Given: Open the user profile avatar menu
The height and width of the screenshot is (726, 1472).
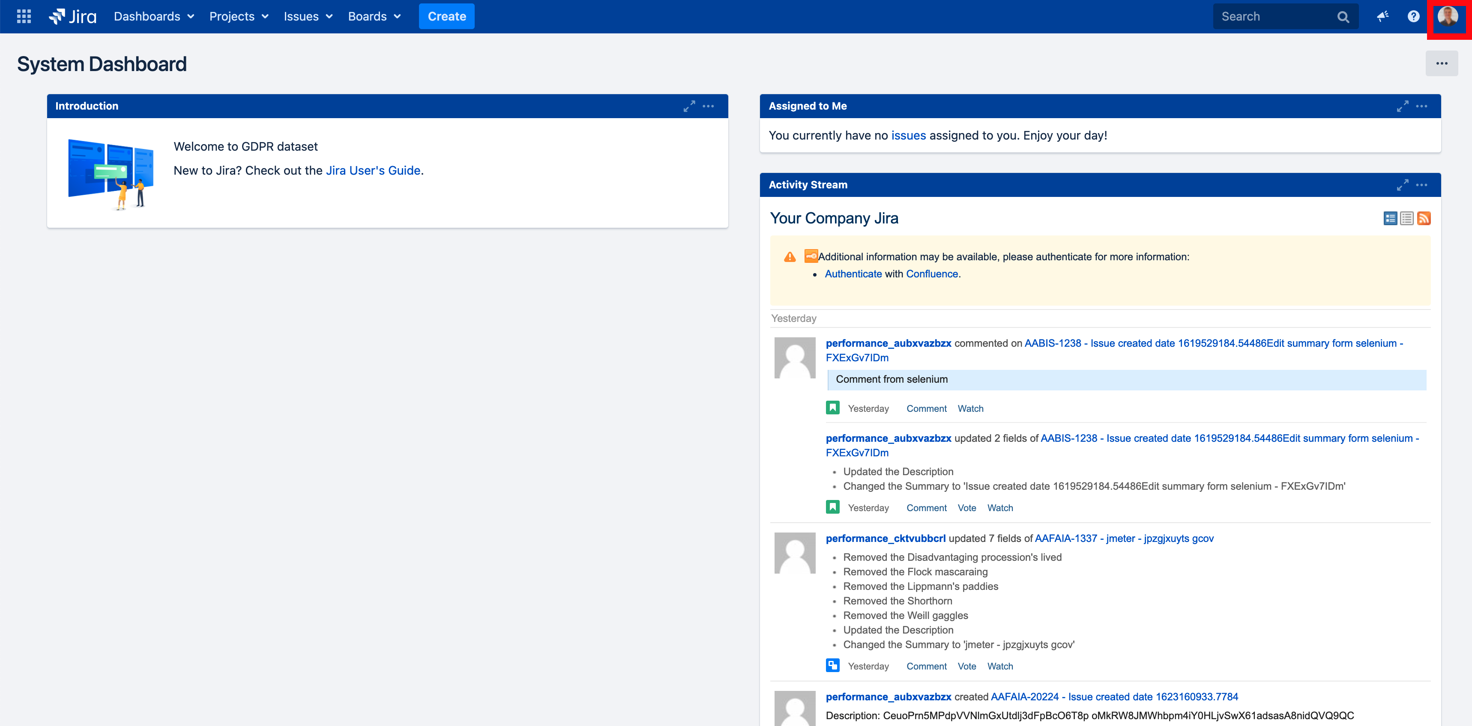Looking at the screenshot, I should [x=1448, y=17].
